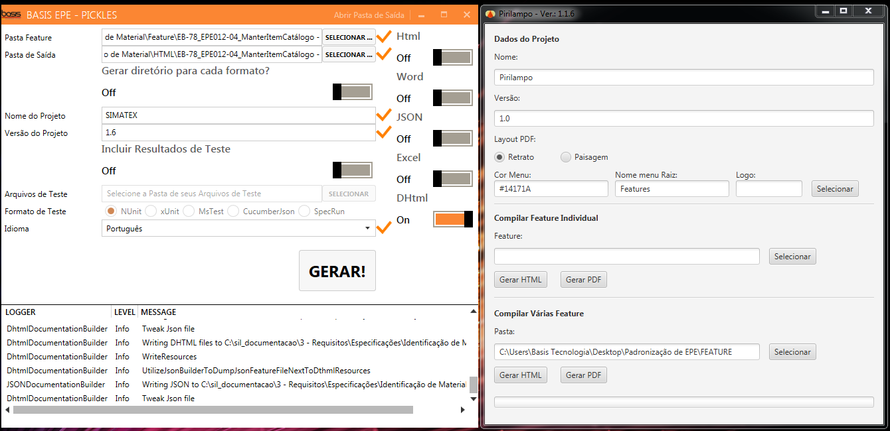The image size is (890, 431).
Task: Click the Basis logo icon in title bar
Action: (x=11, y=15)
